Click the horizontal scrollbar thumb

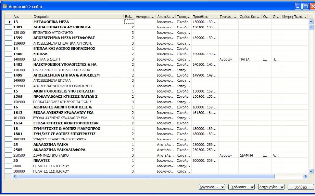pyautogui.click(x=146, y=176)
